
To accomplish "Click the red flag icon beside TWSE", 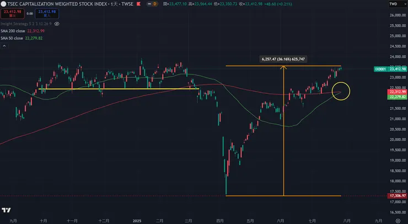I will tap(139, 4).
